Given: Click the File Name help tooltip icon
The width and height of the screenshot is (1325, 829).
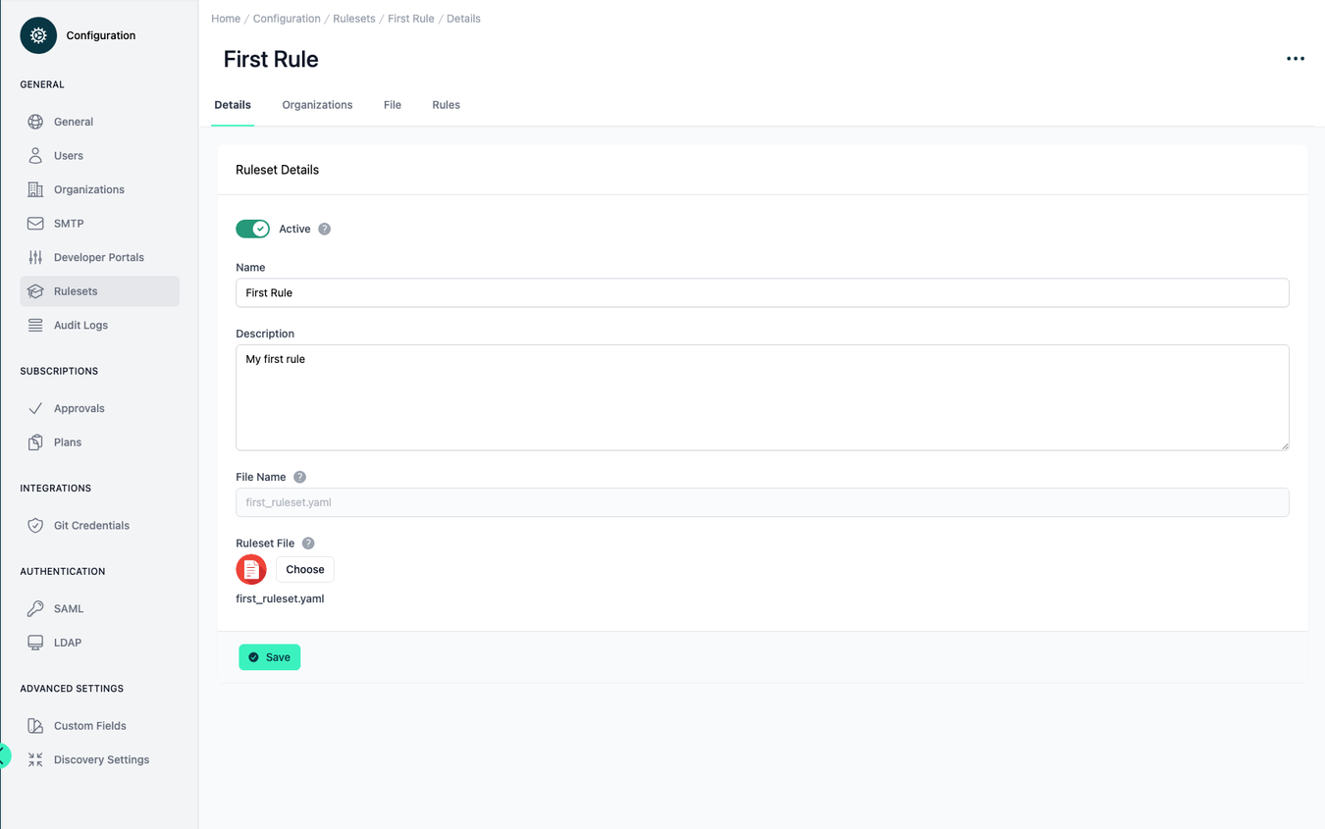Looking at the screenshot, I should point(300,477).
